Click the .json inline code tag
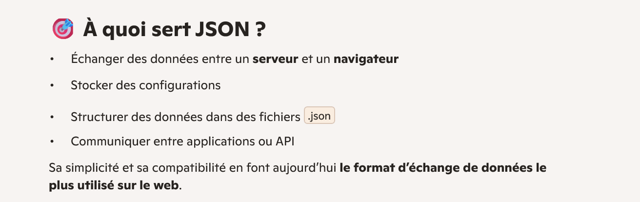The image size is (640, 202). click(x=320, y=117)
